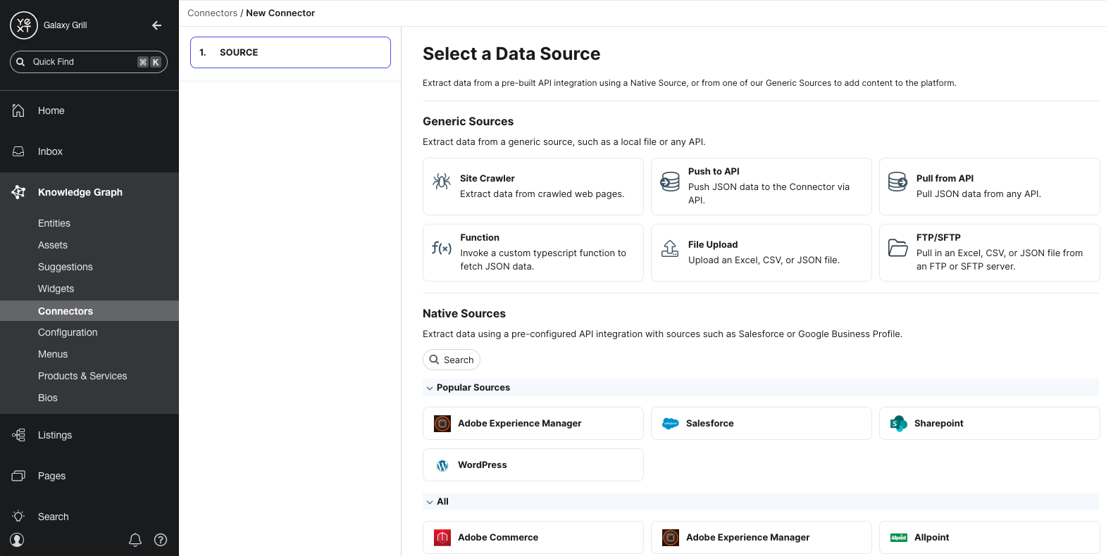Image resolution: width=1106 pixels, height=556 pixels.
Task: Choose FTP/SFTP source title
Action: click(x=938, y=237)
